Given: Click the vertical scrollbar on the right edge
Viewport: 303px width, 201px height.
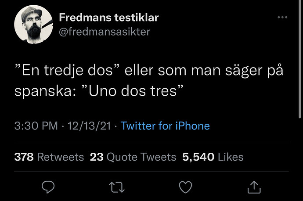Looking at the screenshot, I should [x=300, y=58].
